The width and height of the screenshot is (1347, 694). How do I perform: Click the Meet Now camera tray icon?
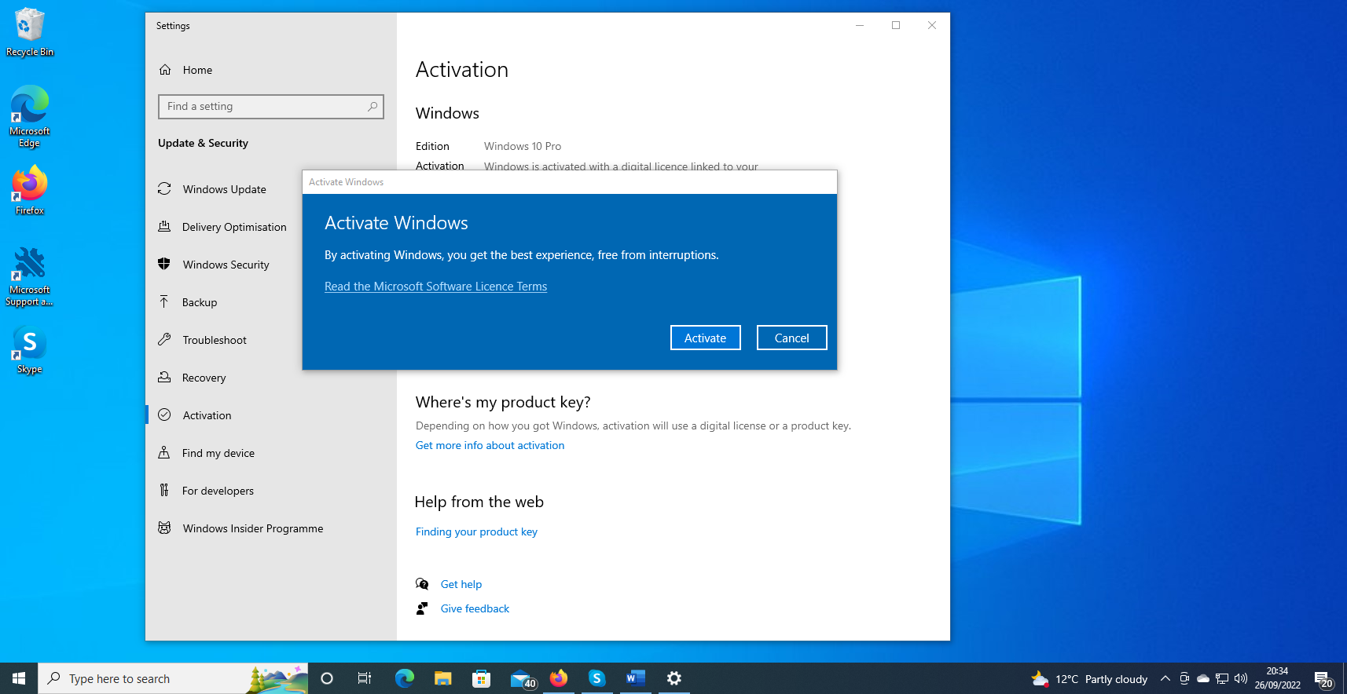click(x=1184, y=678)
